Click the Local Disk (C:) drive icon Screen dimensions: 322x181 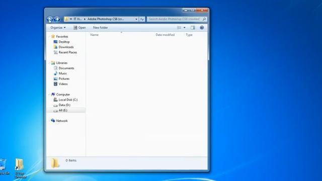(x=55, y=100)
